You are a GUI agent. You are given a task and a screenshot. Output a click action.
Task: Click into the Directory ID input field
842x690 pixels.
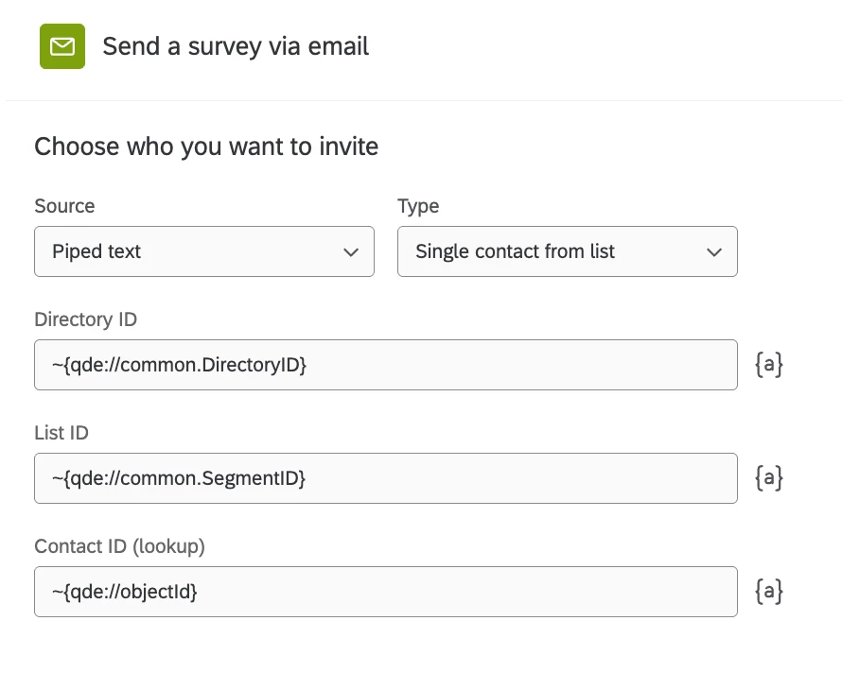pos(385,365)
